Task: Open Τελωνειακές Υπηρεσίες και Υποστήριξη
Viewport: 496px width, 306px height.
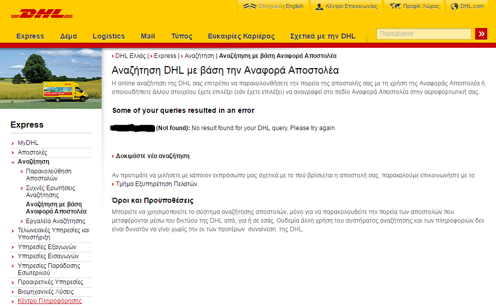Action: (x=53, y=233)
